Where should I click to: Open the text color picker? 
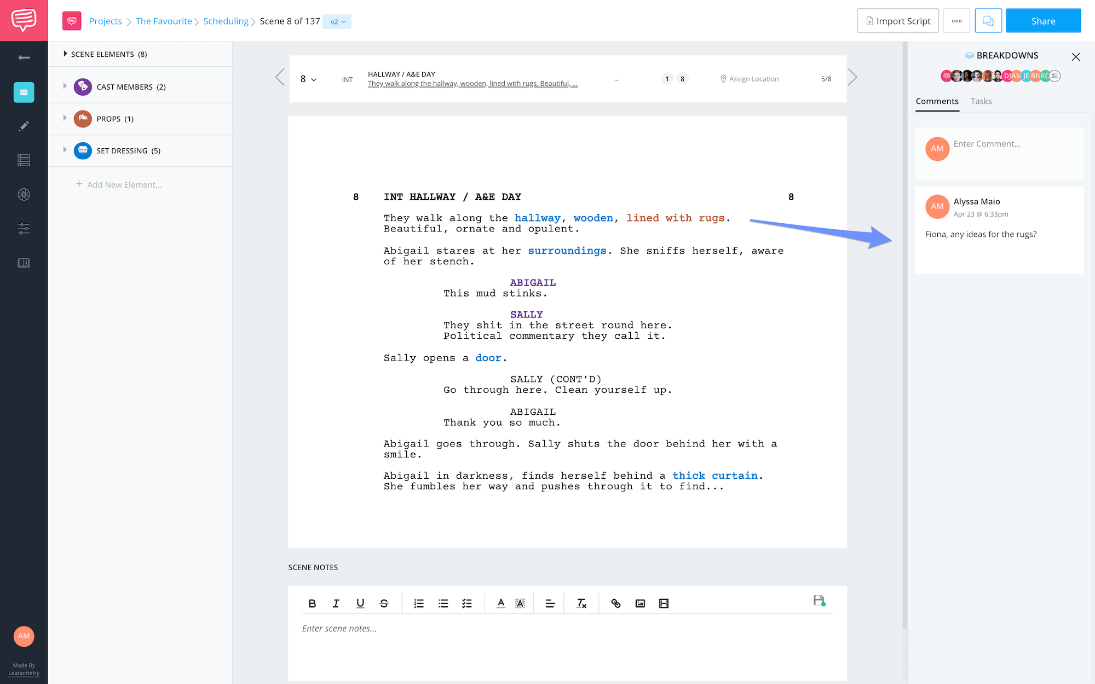[501, 603]
